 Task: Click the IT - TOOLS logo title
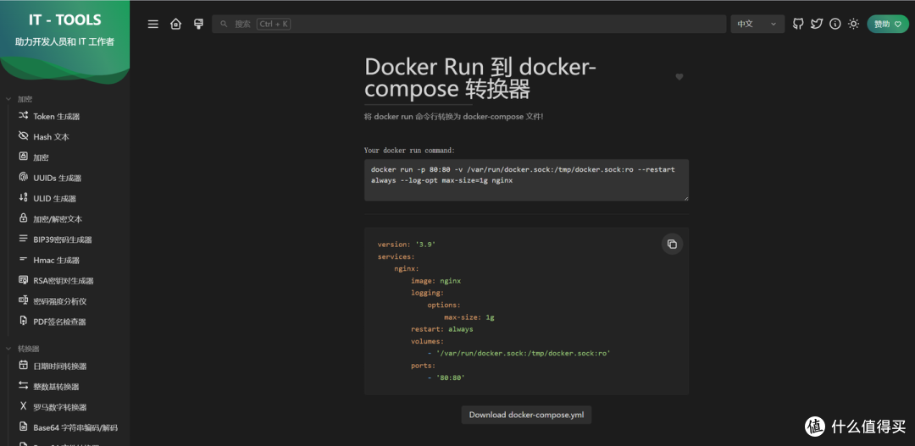[x=64, y=19]
